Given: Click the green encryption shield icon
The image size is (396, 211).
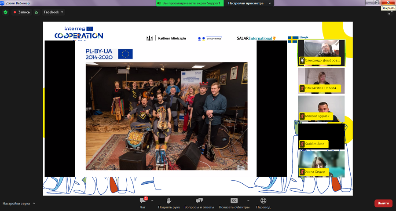Looking at the screenshot, I should tap(6, 12).
